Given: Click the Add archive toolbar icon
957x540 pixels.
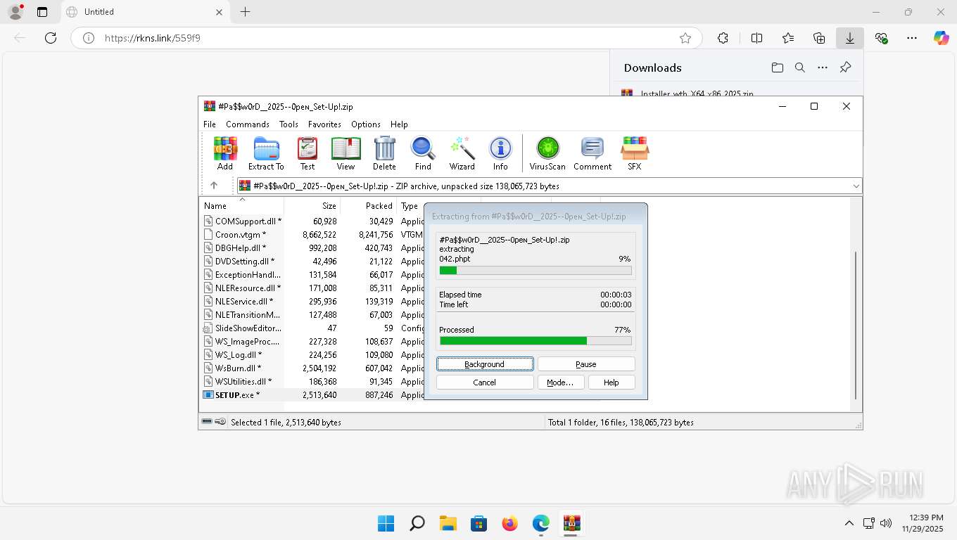Looking at the screenshot, I should [225, 153].
